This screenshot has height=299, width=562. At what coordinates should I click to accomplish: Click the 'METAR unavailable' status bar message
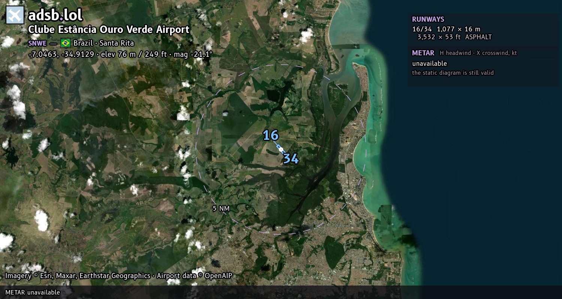point(33,292)
